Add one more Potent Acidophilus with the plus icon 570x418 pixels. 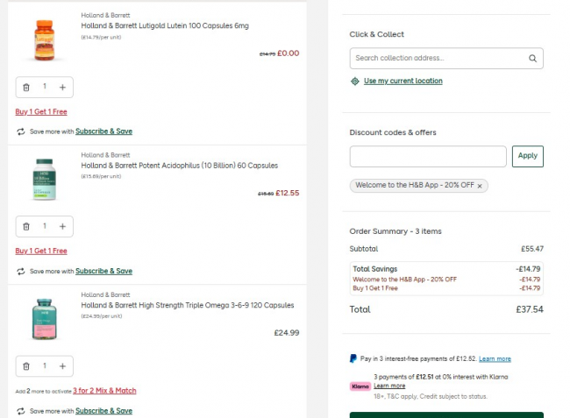(x=62, y=226)
